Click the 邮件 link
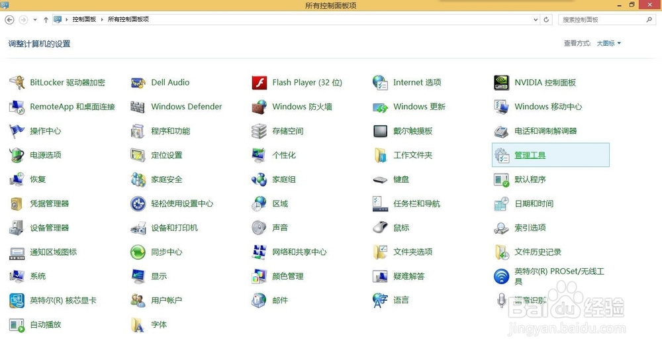 (280, 300)
